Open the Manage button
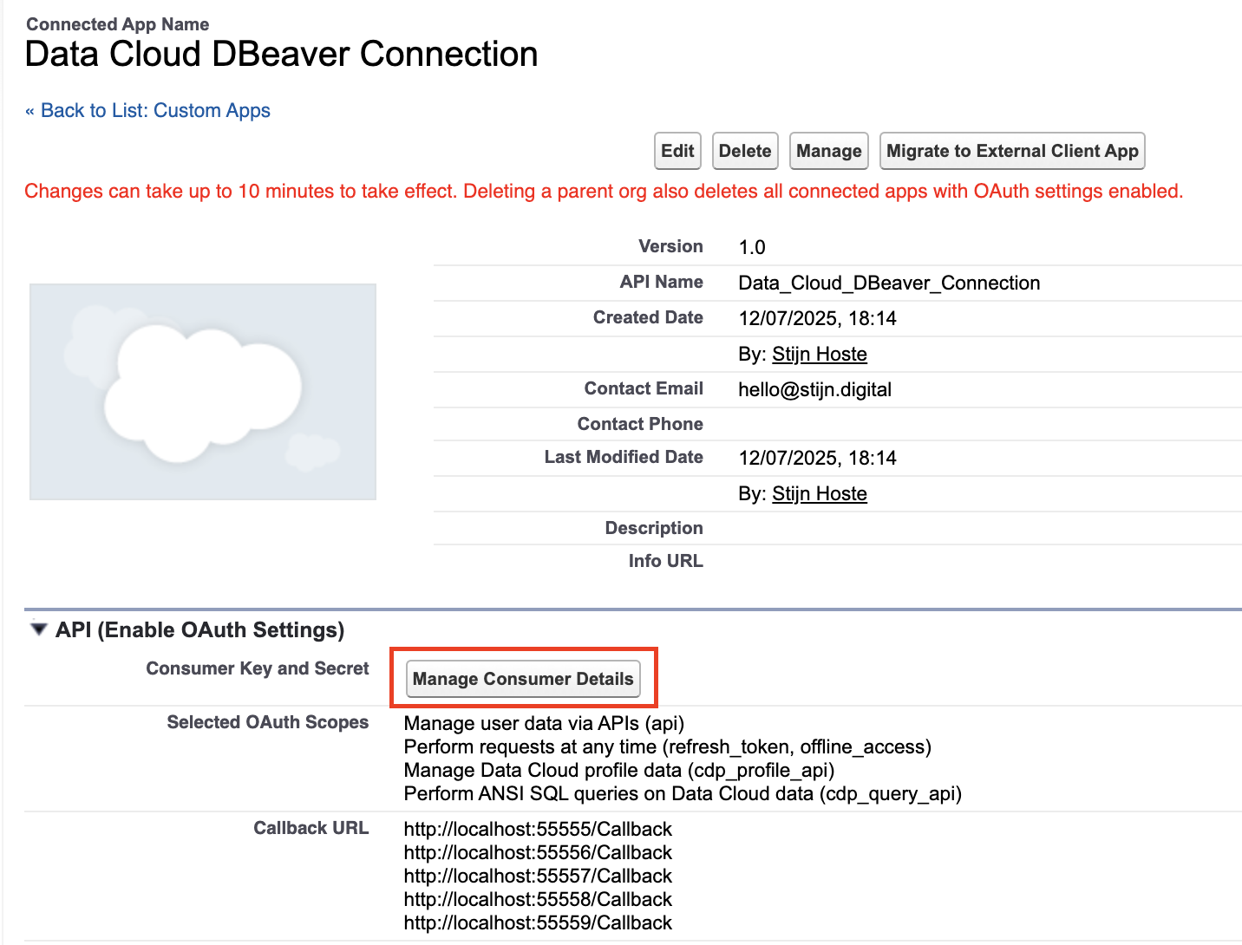The height and width of the screenshot is (945, 1242). pyautogui.click(x=828, y=151)
